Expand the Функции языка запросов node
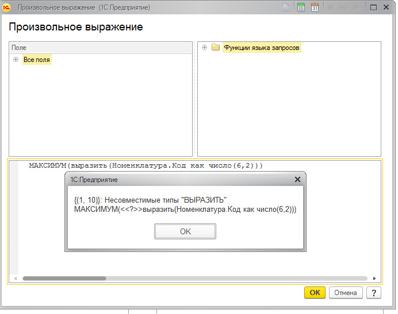This screenshot has width=398, height=314. coord(204,48)
